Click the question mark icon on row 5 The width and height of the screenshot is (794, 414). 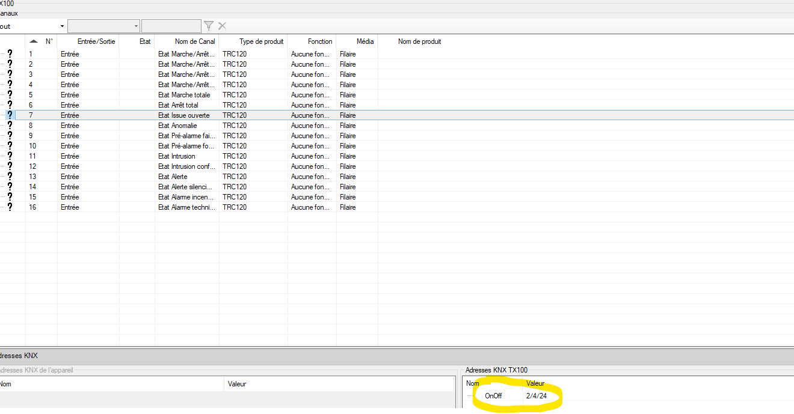point(10,95)
